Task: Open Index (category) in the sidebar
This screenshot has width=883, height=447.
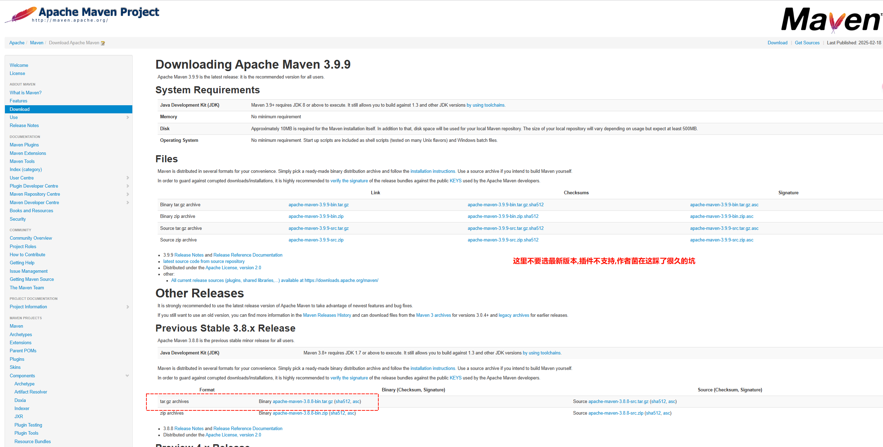Action: tap(26, 170)
